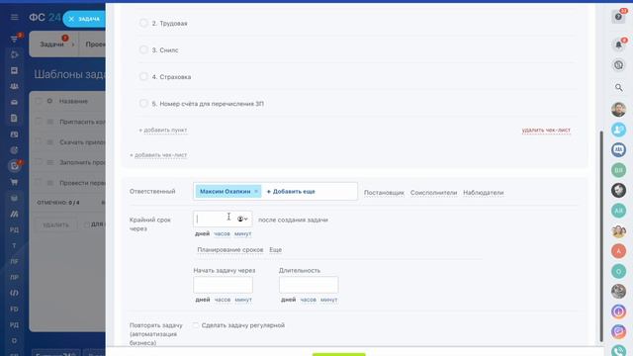Select 'дней' unit under deadline field

[x=202, y=233]
